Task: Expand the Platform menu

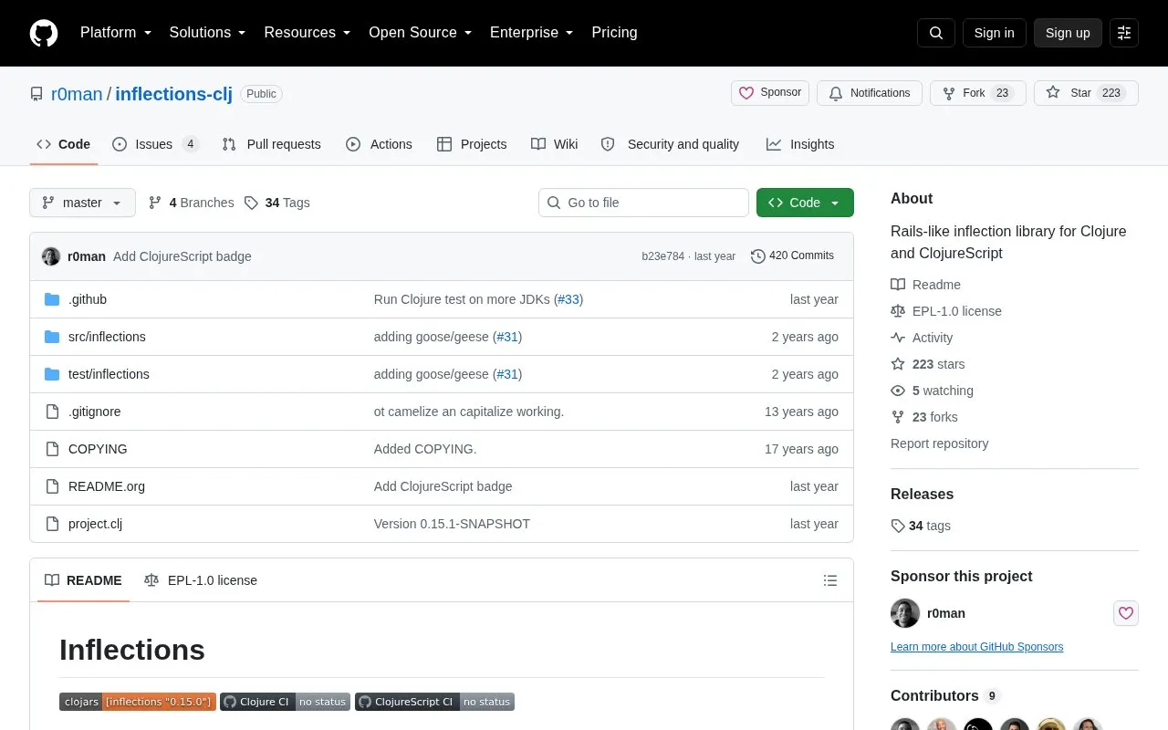Action: point(116,33)
